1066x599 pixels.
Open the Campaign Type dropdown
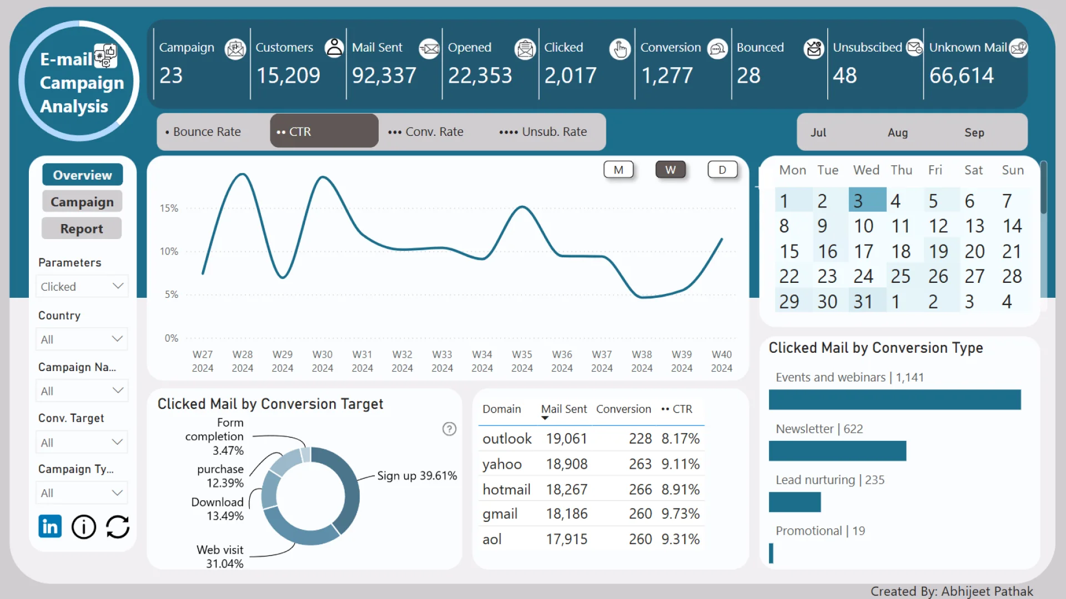[x=82, y=493]
